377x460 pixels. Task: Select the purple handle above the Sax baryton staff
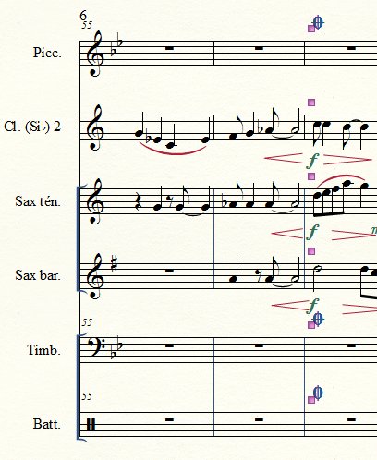click(311, 251)
